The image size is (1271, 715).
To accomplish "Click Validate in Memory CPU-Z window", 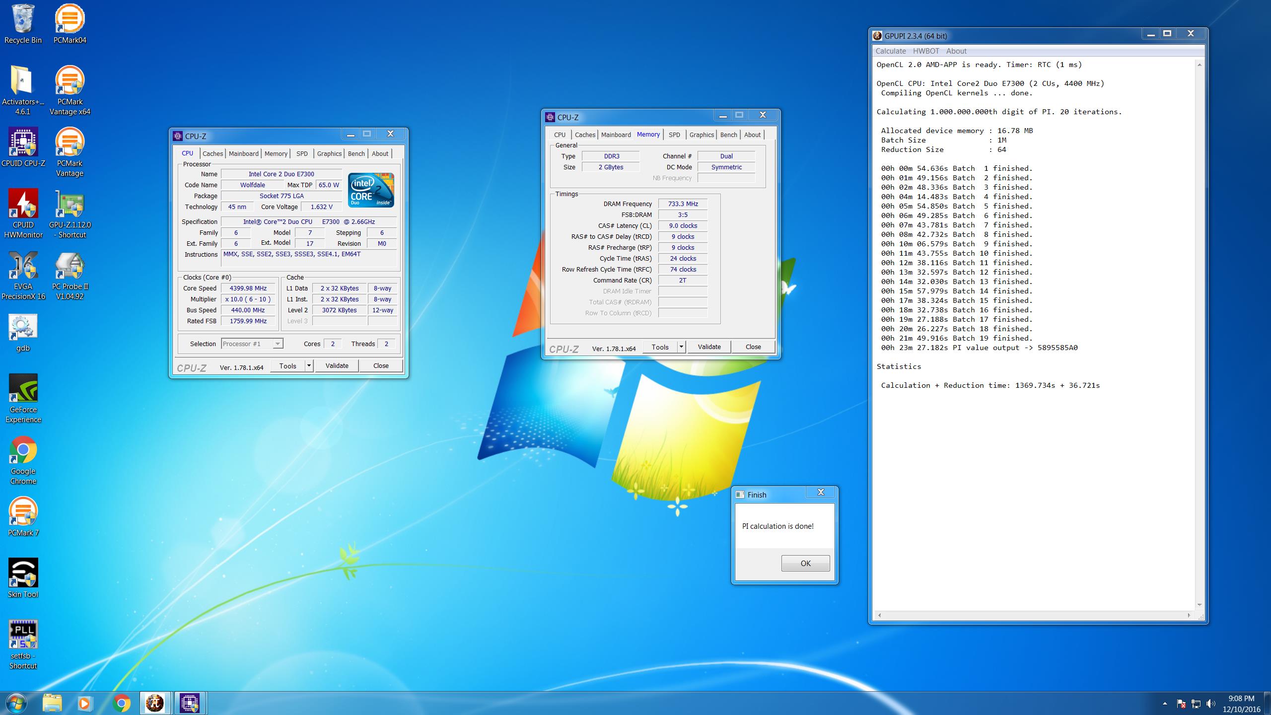I will [709, 347].
